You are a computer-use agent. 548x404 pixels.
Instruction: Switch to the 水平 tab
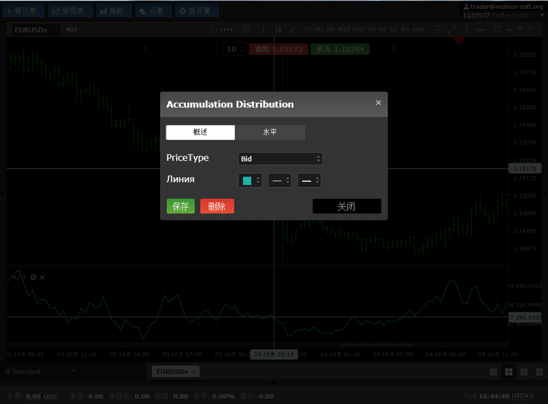[270, 132]
